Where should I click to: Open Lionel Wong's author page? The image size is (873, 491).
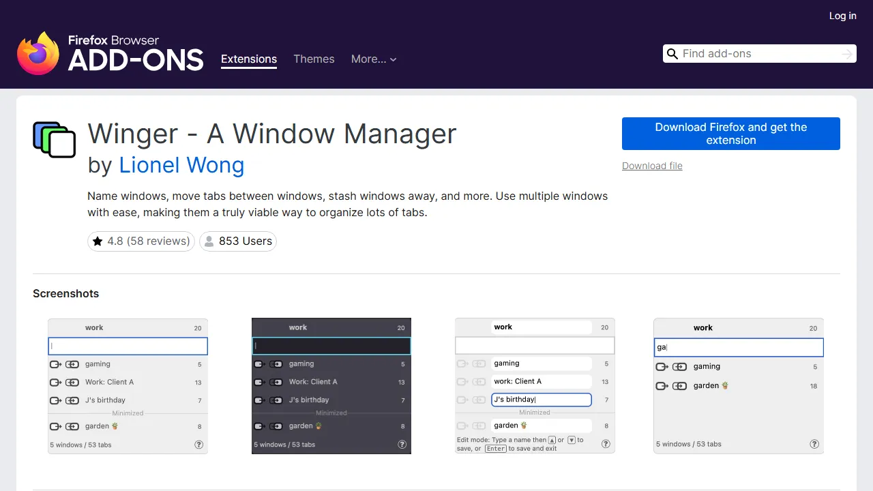click(x=181, y=166)
